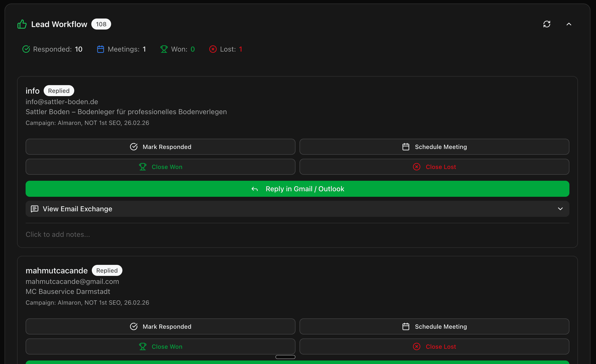Screen dimensions: 596x364
Task: Click the Won trophy stat icon
Action: coord(164,49)
